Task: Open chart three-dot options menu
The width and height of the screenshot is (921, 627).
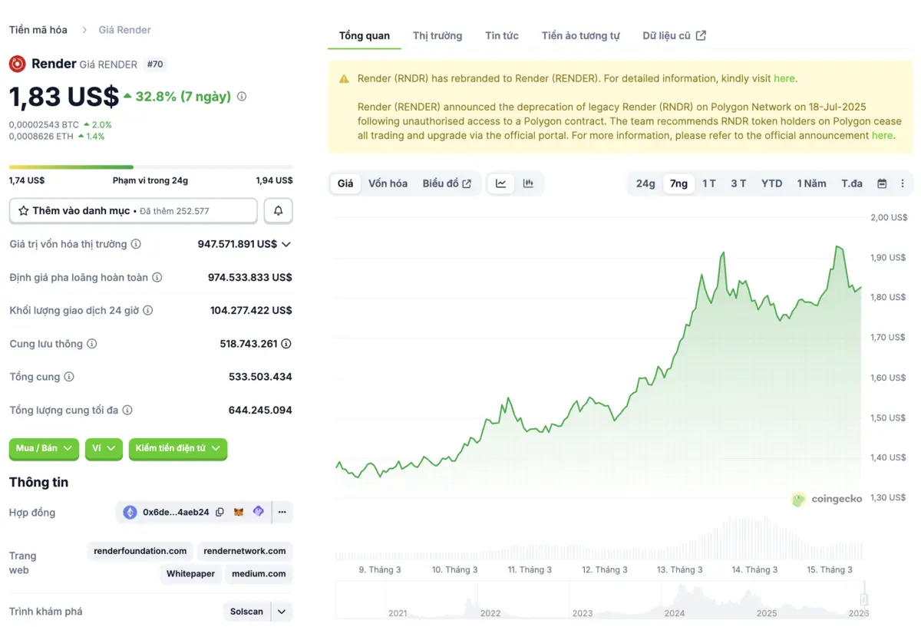Action: pos(903,183)
